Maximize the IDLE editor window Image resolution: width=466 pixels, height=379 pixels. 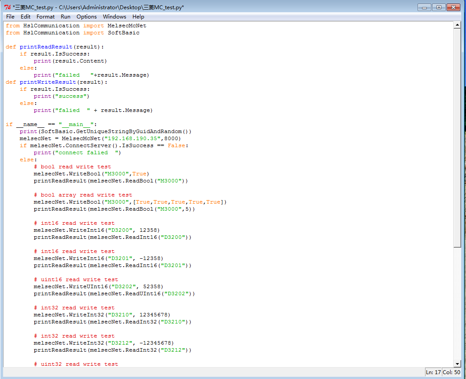tap(439, 7)
